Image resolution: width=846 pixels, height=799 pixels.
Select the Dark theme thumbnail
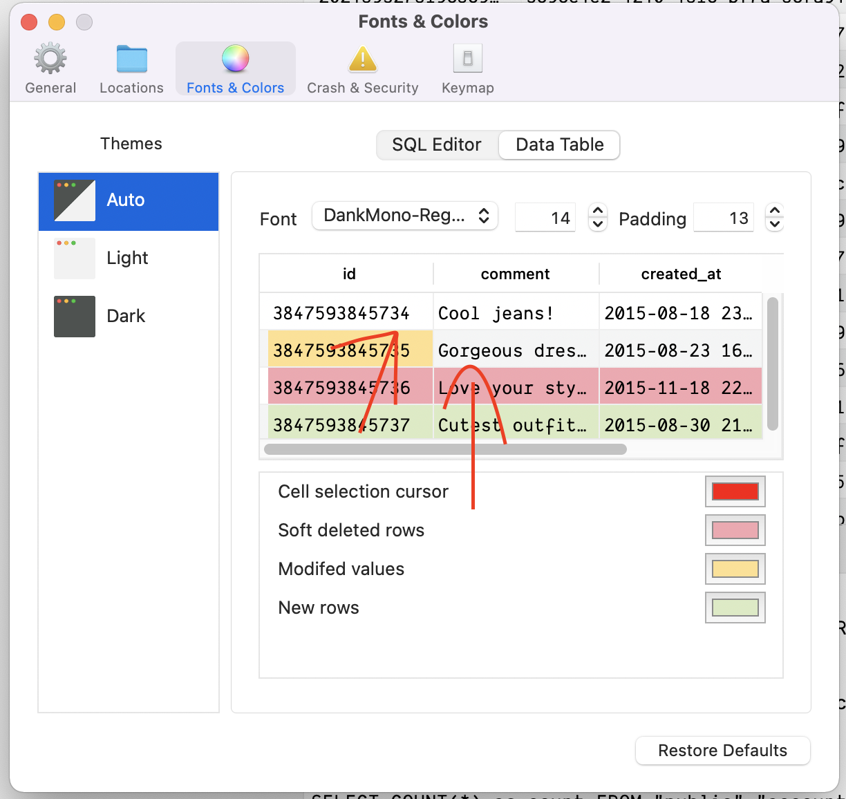74,316
